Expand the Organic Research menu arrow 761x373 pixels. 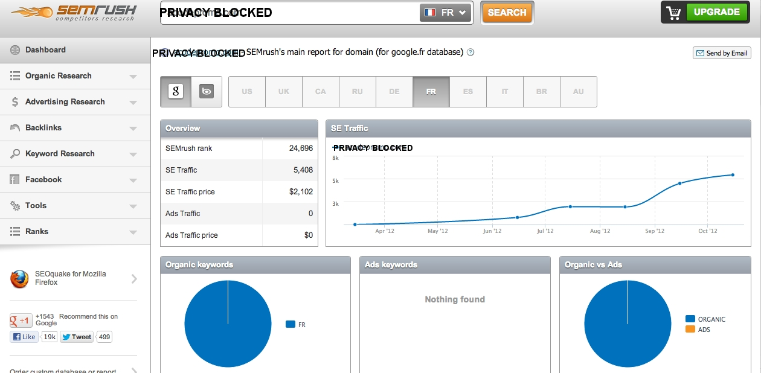tap(133, 77)
